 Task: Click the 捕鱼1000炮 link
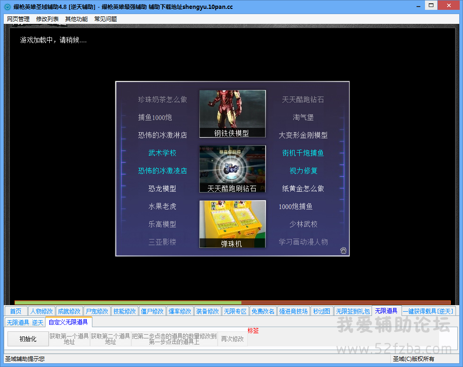pos(155,118)
